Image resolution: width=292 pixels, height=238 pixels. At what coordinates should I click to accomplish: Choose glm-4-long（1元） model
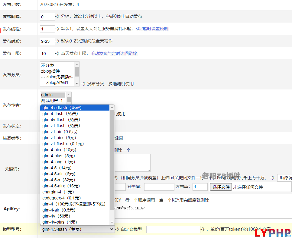coord(75,162)
